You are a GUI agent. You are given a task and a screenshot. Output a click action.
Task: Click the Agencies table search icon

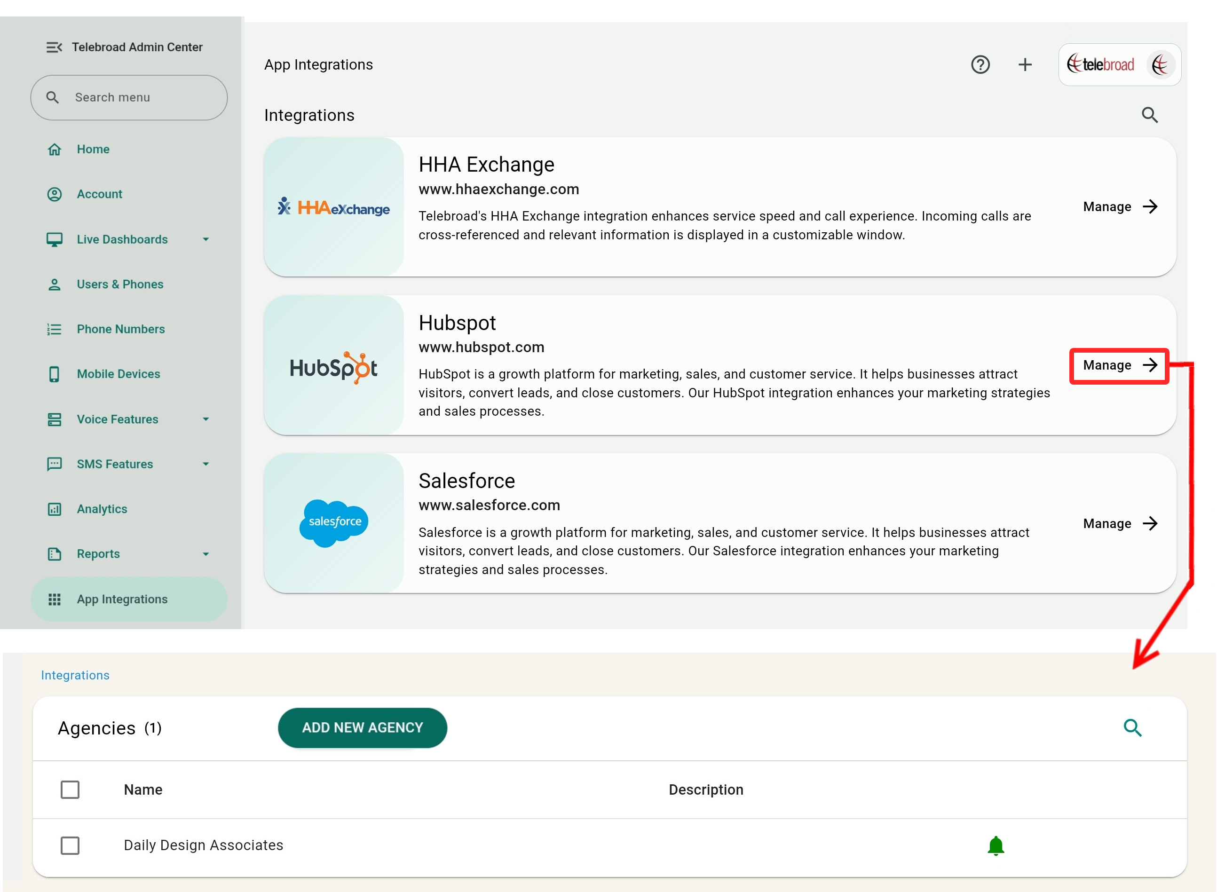point(1132,728)
